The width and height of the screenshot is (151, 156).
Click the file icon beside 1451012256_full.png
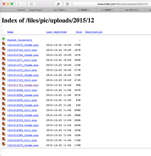tap(4, 109)
